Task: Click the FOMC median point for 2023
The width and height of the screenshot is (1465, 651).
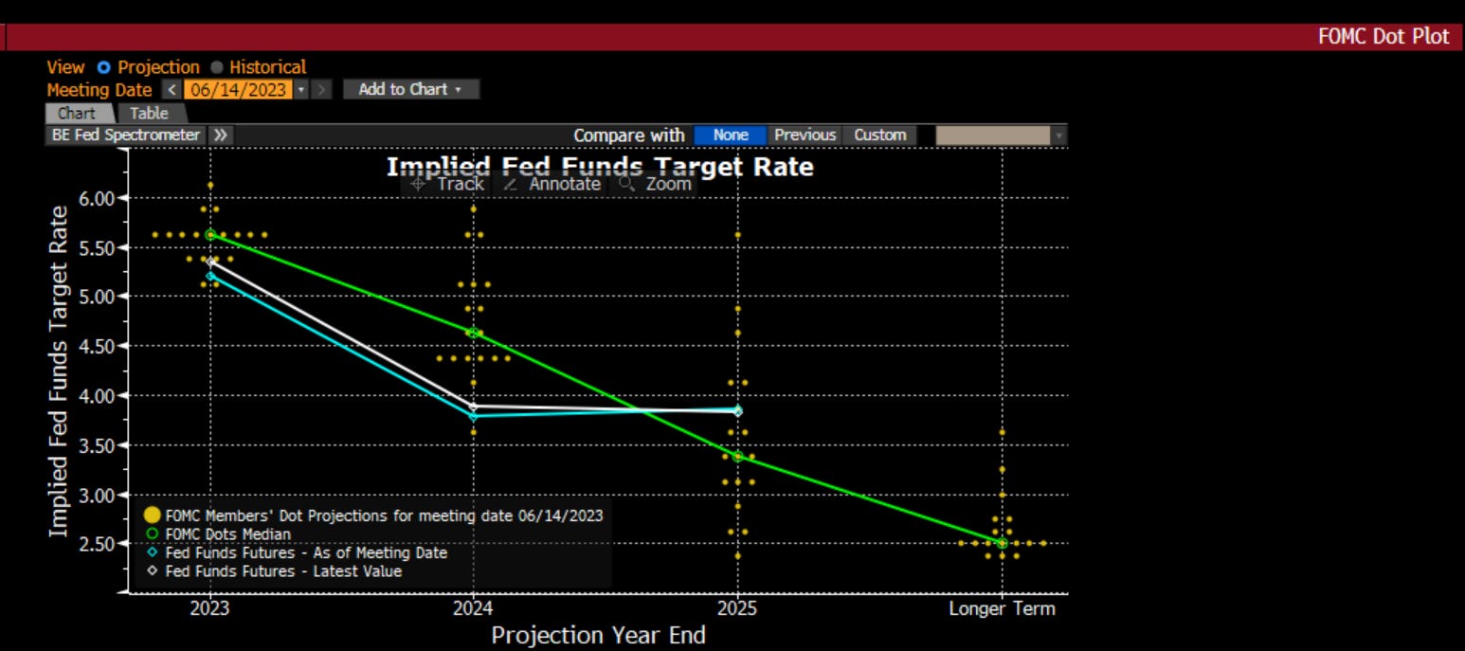Action: click(x=210, y=234)
